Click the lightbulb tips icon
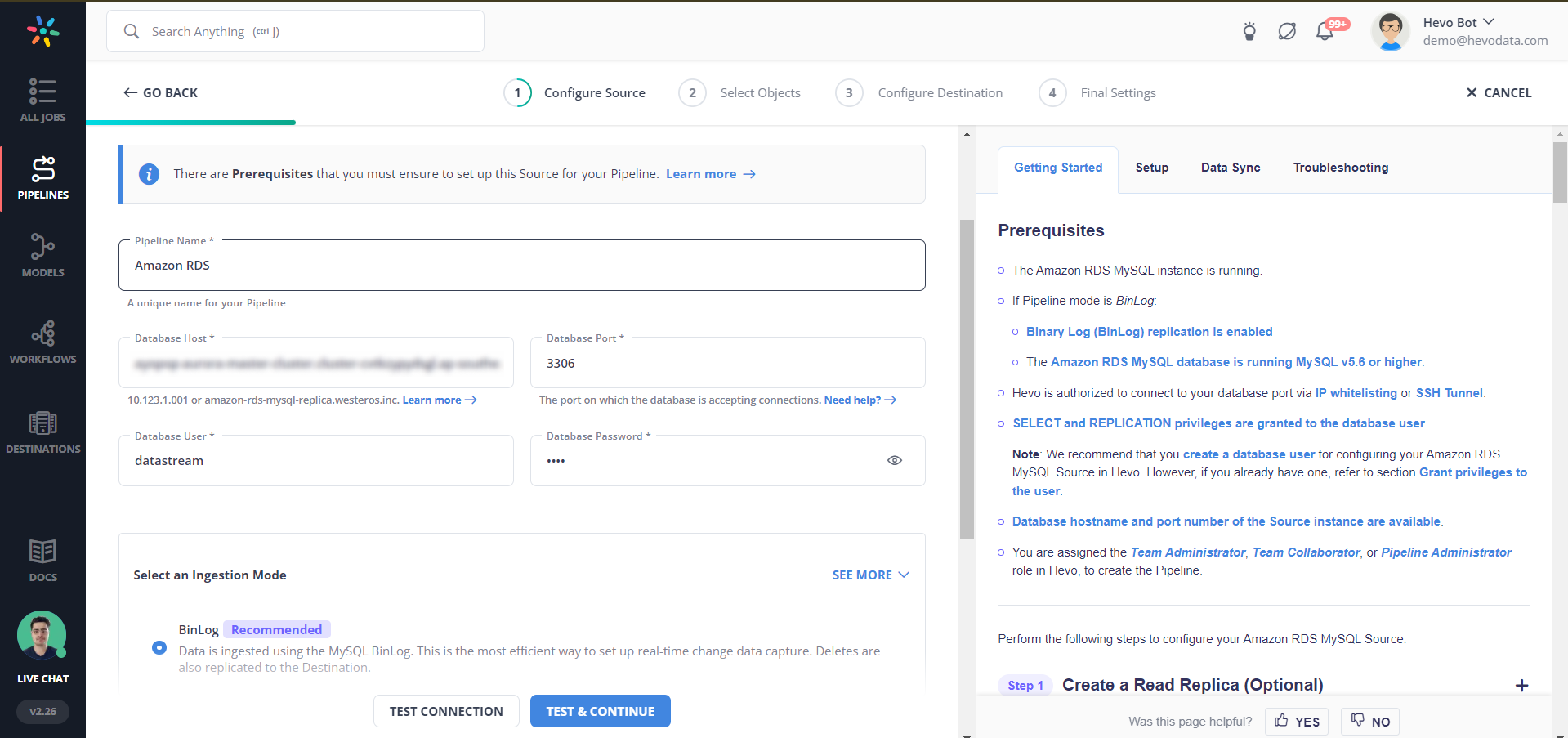 [1249, 31]
